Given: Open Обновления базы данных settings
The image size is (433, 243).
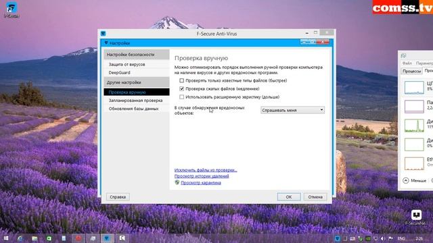Looking at the screenshot, I should tap(137, 109).
